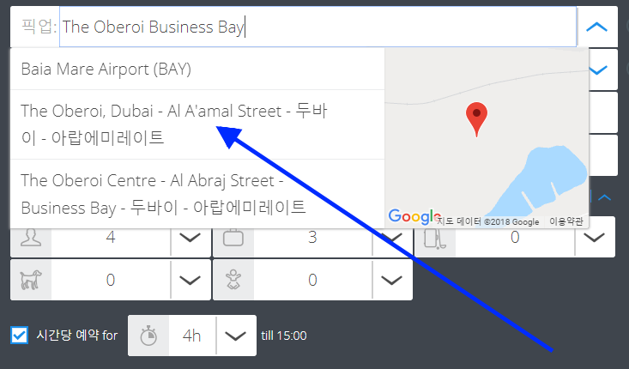Image resolution: width=629 pixels, height=369 pixels.
Task: Click the red map location pin
Action: pyautogui.click(x=476, y=119)
